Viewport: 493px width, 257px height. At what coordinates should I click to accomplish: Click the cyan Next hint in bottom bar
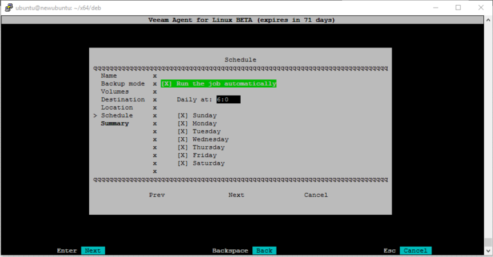click(x=92, y=251)
